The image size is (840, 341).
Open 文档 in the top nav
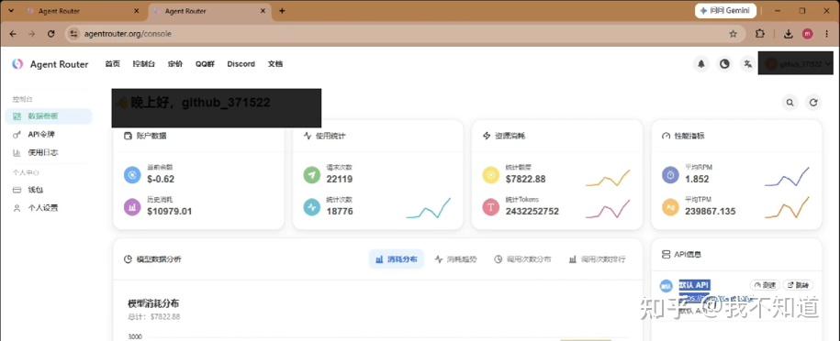(x=275, y=63)
